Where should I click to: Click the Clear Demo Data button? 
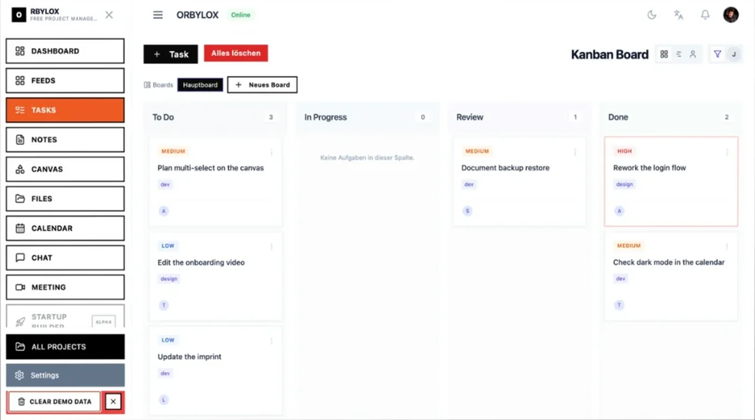54,402
